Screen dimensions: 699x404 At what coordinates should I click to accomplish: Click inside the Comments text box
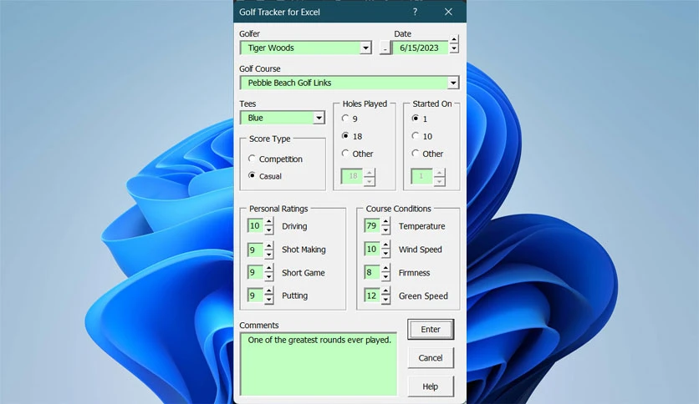point(319,364)
